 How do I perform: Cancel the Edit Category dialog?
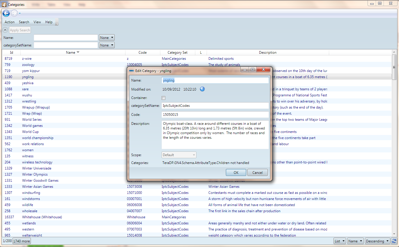point(258,172)
